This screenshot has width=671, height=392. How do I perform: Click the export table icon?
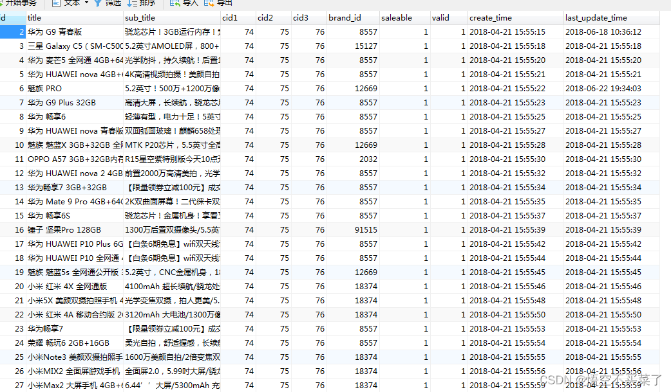point(209,3)
